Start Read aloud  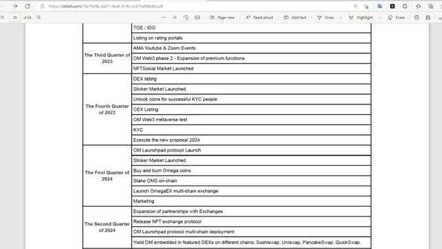pos(260,17)
